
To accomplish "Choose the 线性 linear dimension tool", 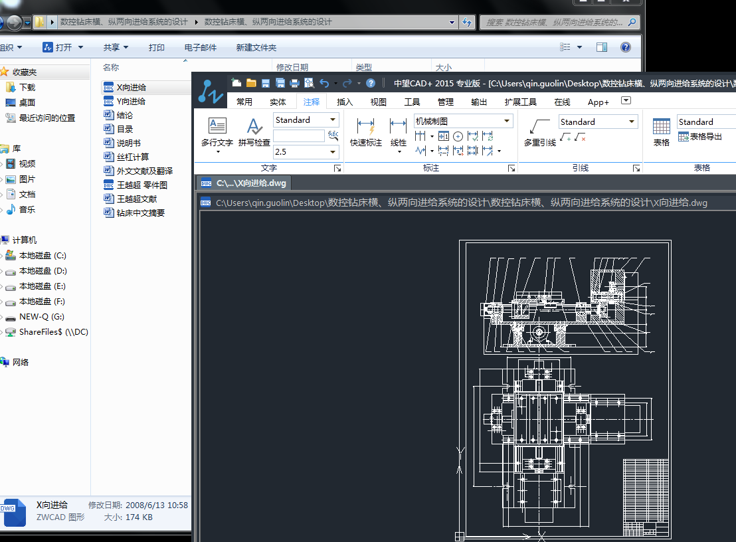I will (x=399, y=131).
